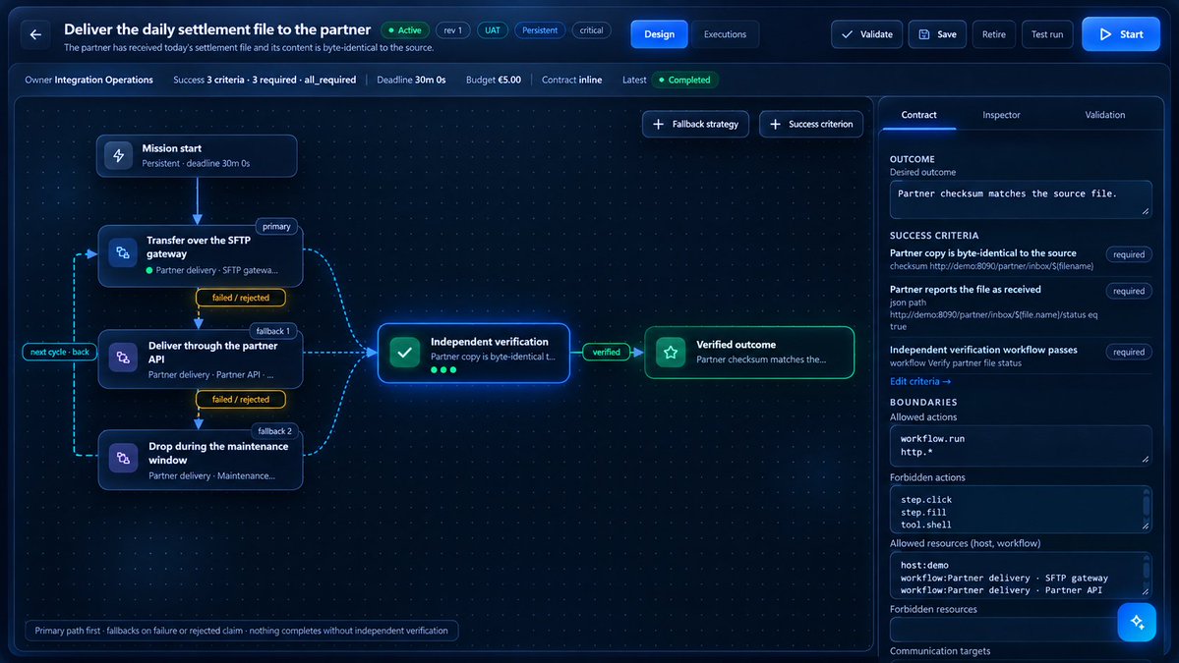1179x663 pixels.
Task: Click the Completed latest status badge
Action: [x=684, y=80]
